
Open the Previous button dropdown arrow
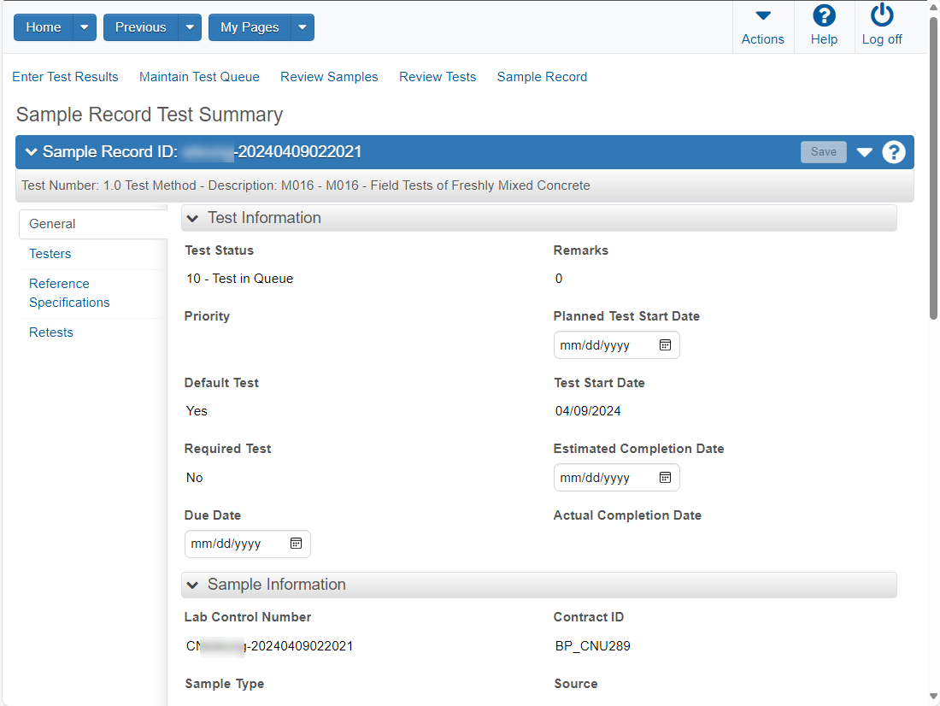pos(190,27)
